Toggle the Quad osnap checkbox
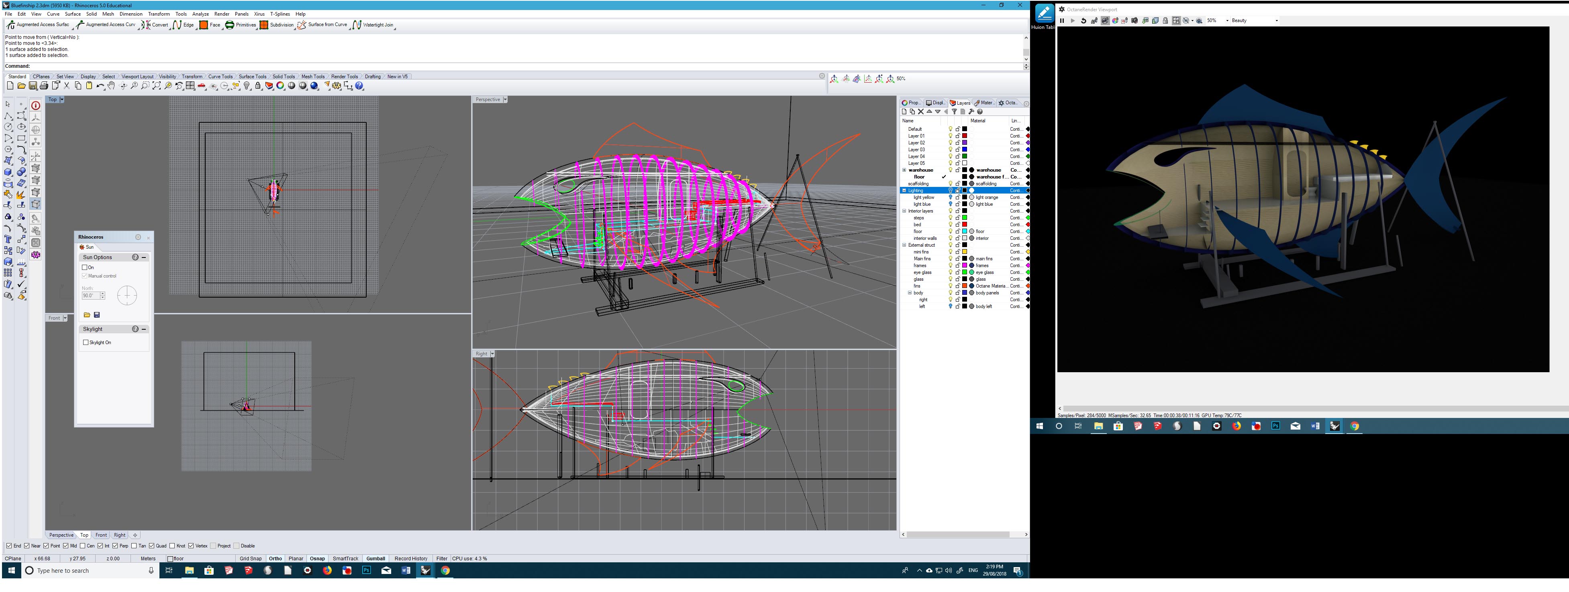 152,546
